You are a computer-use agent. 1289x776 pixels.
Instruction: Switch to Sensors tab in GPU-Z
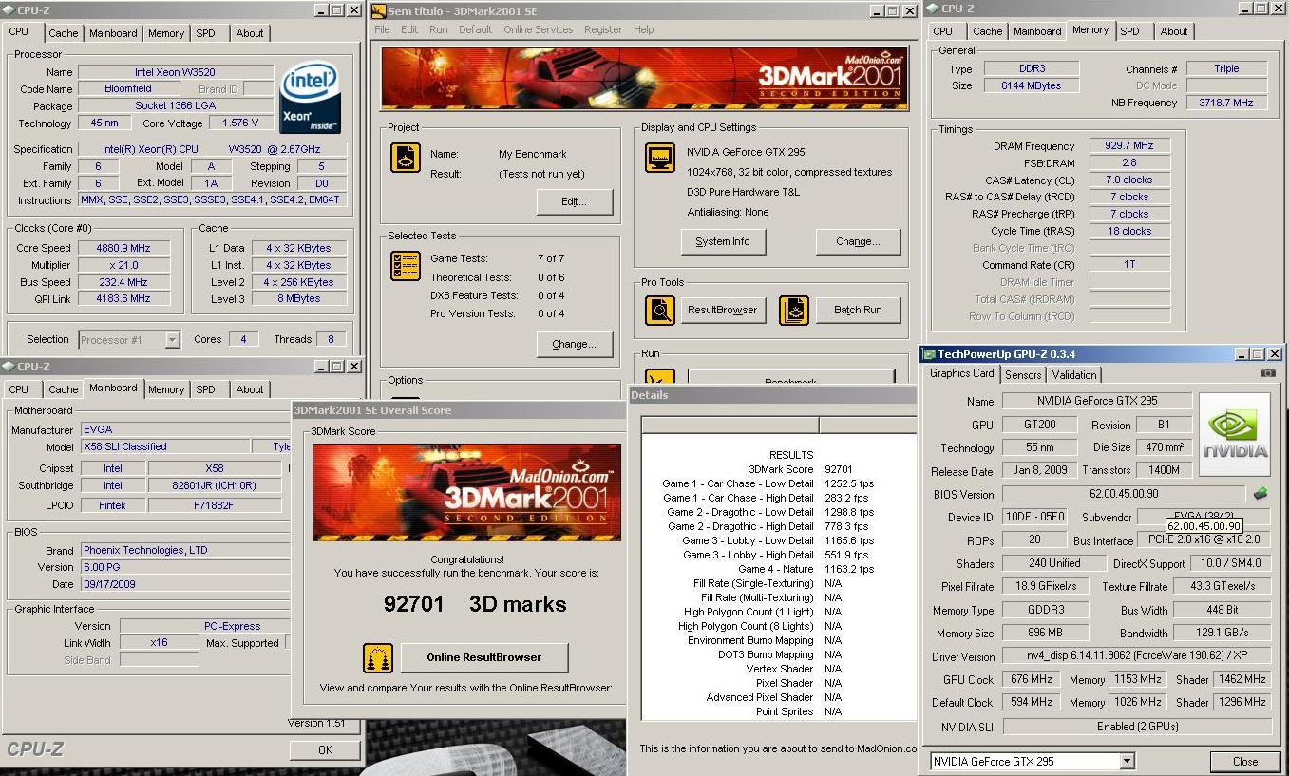[1023, 375]
